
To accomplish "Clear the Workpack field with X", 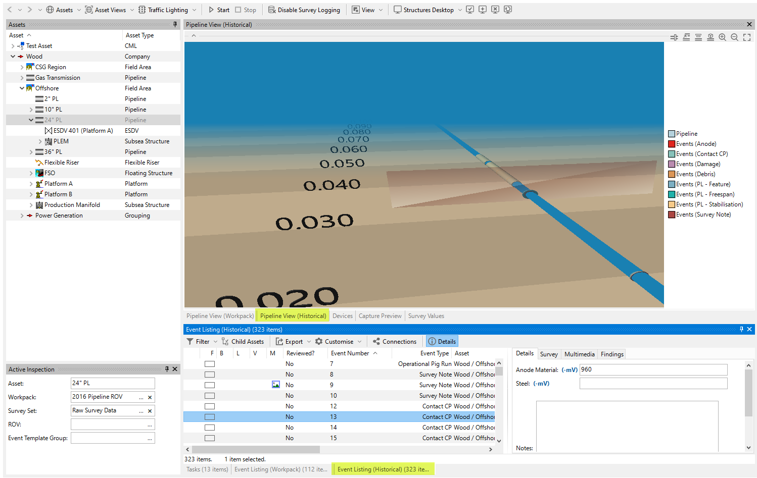I will click(150, 397).
